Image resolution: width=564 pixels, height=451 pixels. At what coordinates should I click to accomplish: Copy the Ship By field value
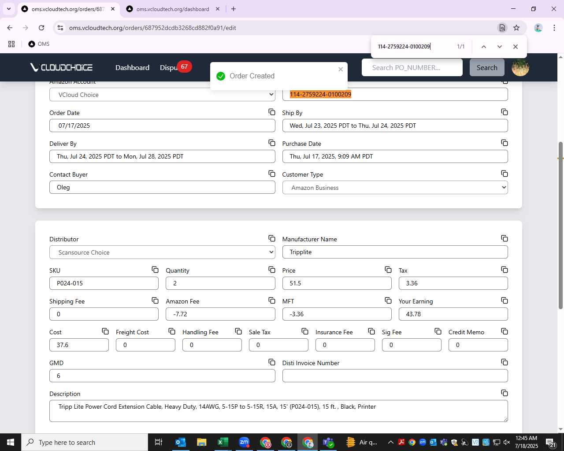505,112
